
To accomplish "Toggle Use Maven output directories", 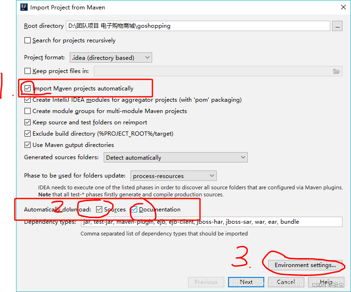I will tap(27, 145).
